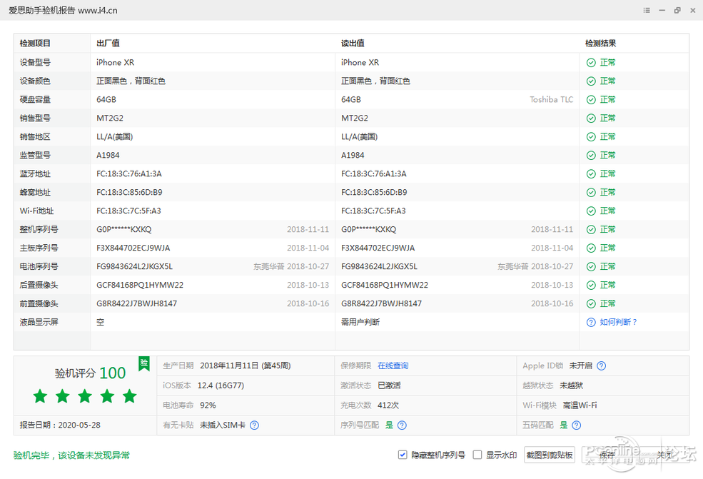Select read-out mainboard serial F3X844702ECJ9WJA
The width and height of the screenshot is (703, 479).
(378, 248)
